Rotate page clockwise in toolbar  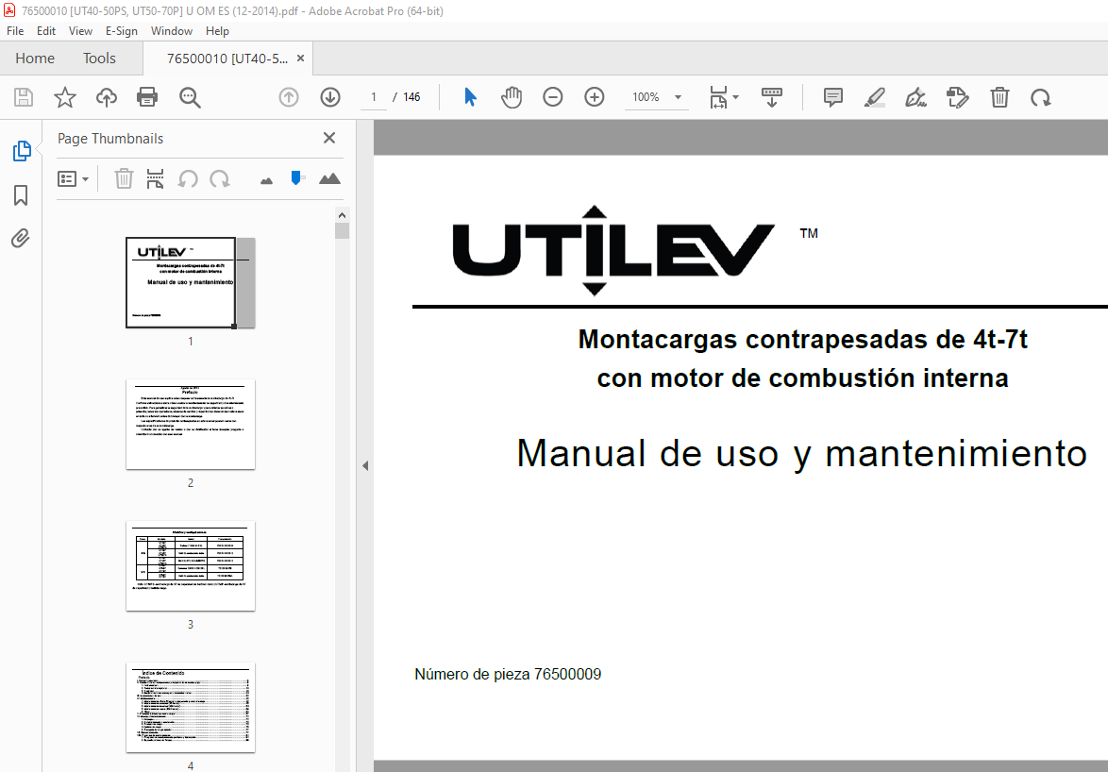[1040, 97]
